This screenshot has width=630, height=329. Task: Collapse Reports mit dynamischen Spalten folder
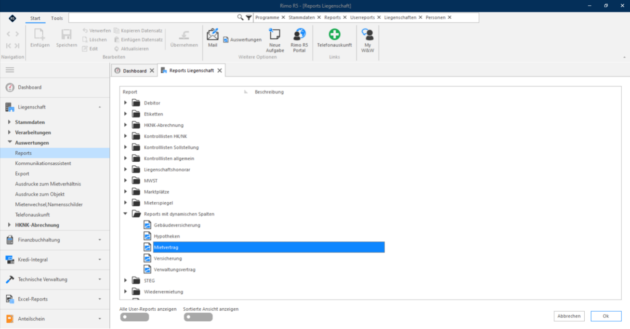click(126, 214)
